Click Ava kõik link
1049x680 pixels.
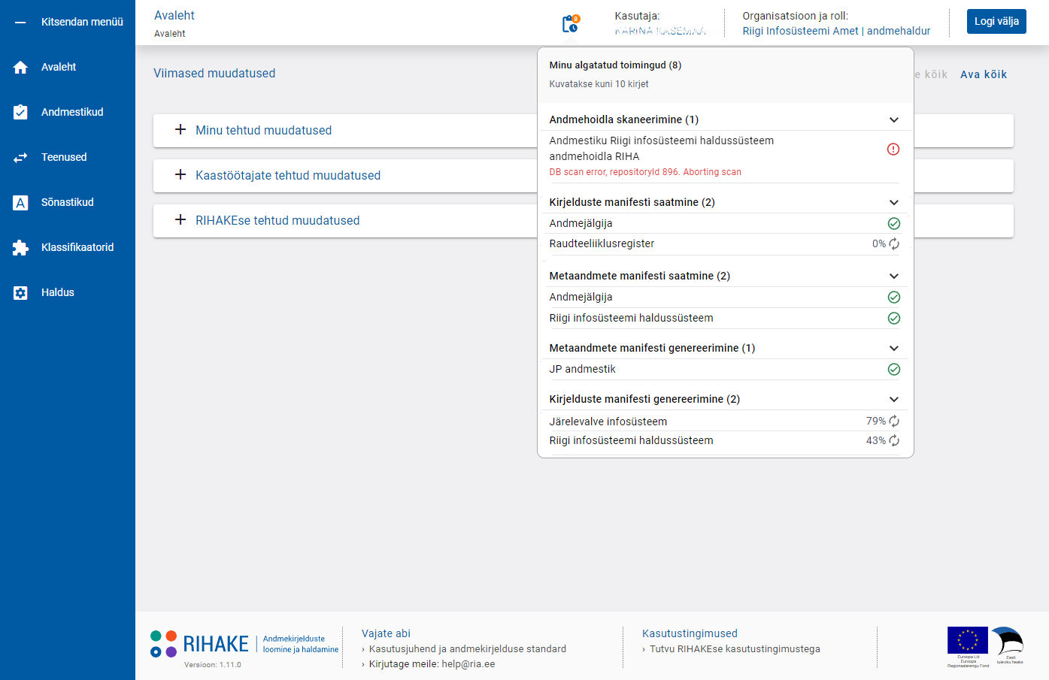(983, 74)
